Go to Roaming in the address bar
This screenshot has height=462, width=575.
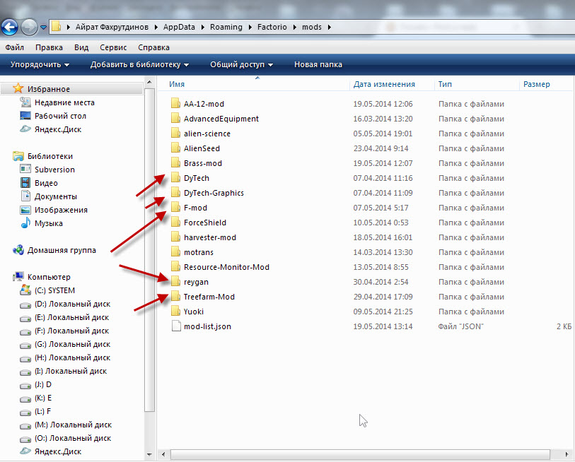226,27
